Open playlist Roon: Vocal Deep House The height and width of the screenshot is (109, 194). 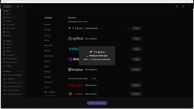coord(12,75)
